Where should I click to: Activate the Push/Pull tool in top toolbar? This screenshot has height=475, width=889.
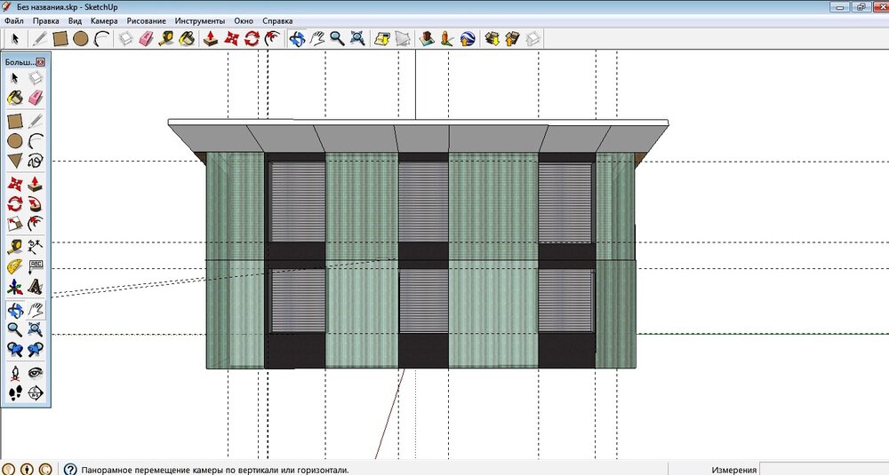click(211, 38)
